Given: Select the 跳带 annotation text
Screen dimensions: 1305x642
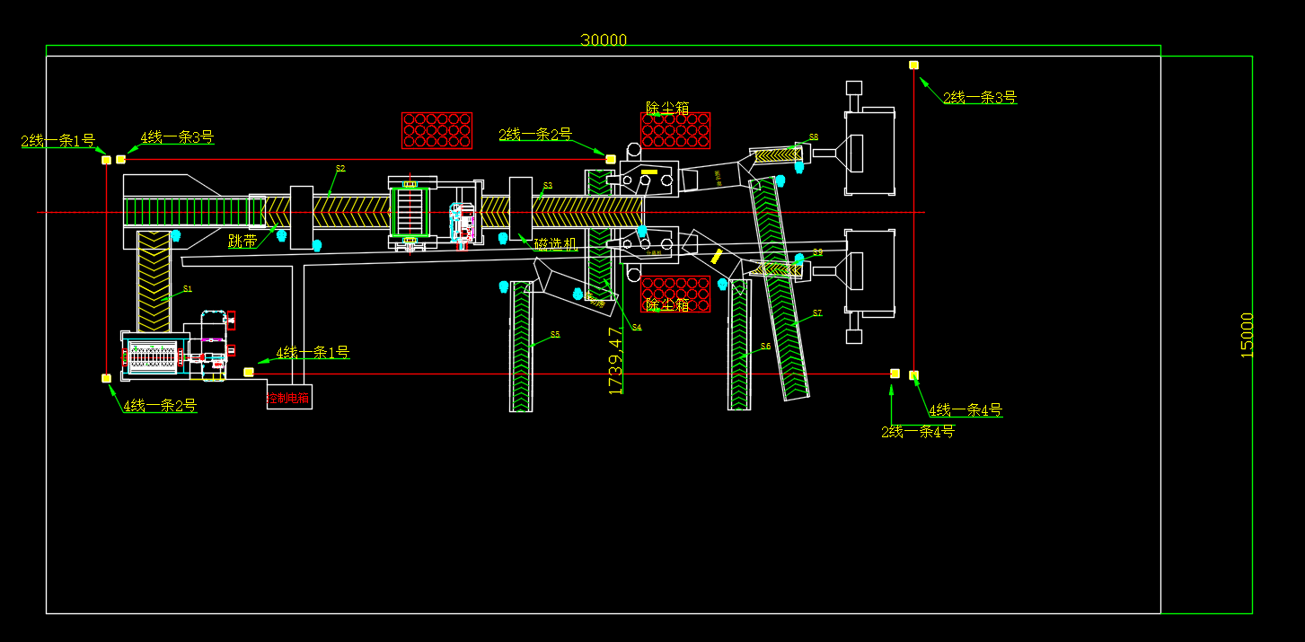Looking at the screenshot, I should [x=242, y=242].
